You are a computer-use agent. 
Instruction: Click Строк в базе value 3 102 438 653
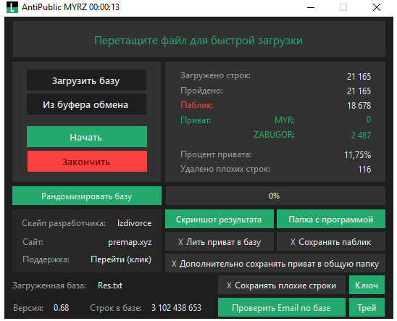click(x=176, y=307)
